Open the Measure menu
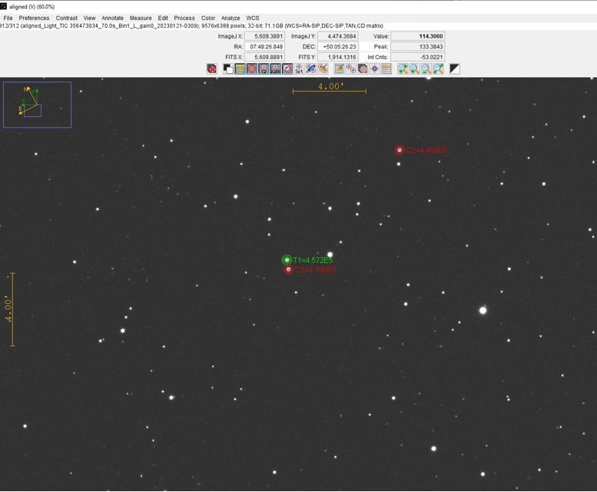The width and height of the screenshot is (597, 492). 141,18
